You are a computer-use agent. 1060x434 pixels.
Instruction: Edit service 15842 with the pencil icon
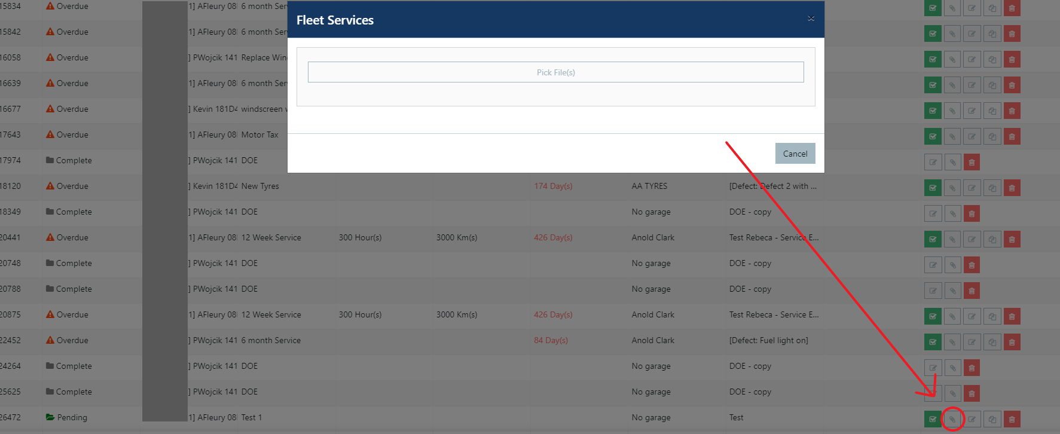(972, 33)
